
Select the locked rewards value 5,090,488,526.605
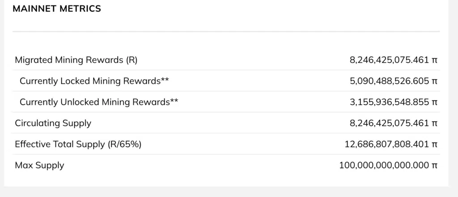(x=389, y=81)
